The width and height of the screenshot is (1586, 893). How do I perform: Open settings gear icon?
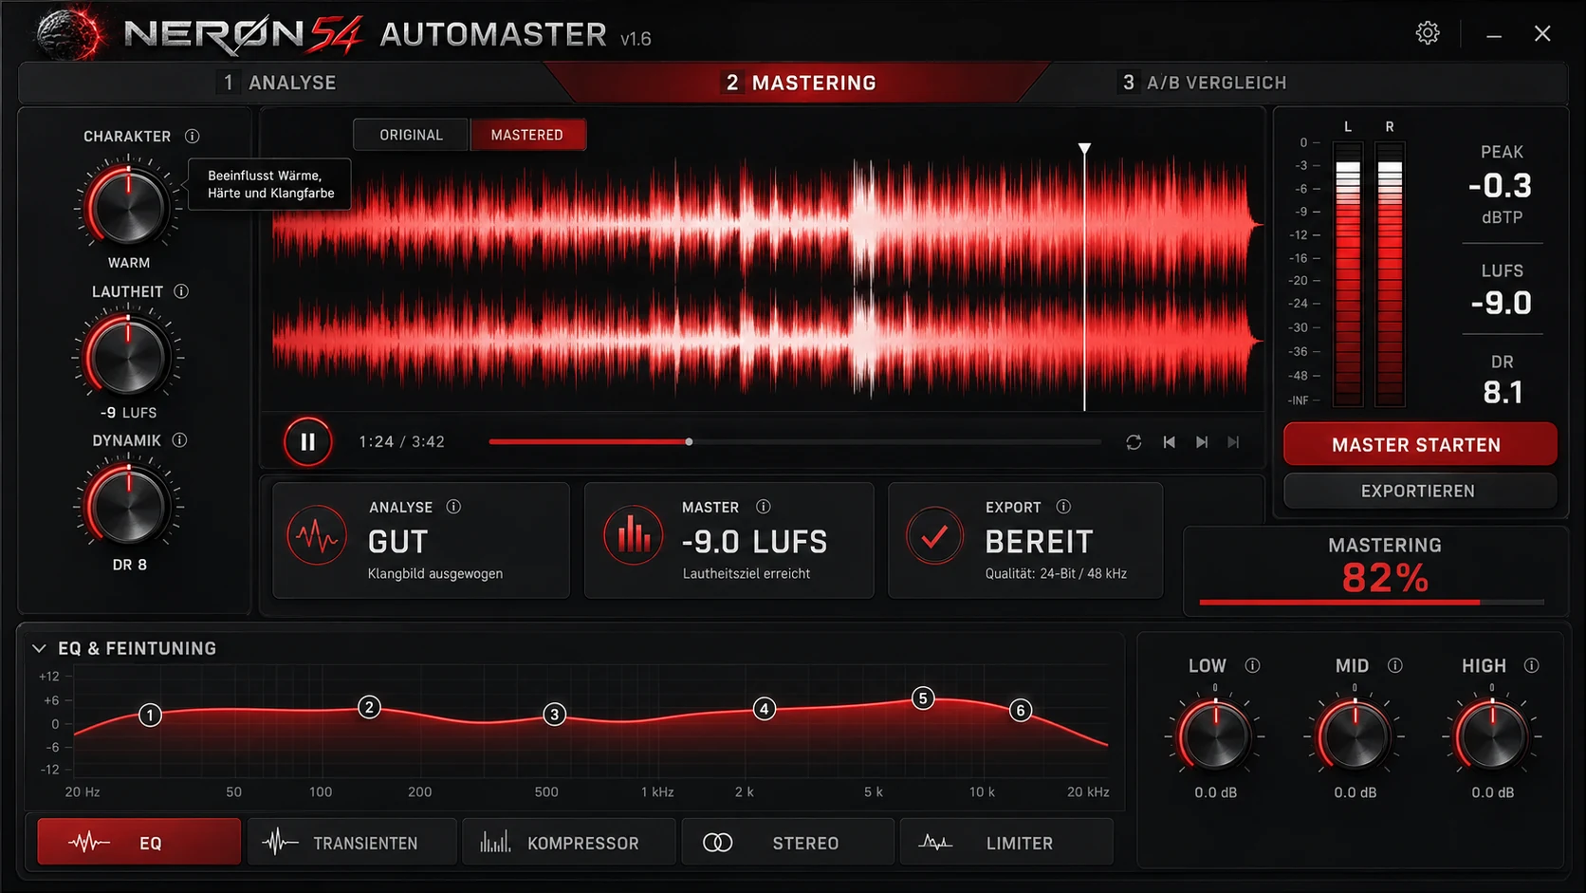[x=1427, y=33]
